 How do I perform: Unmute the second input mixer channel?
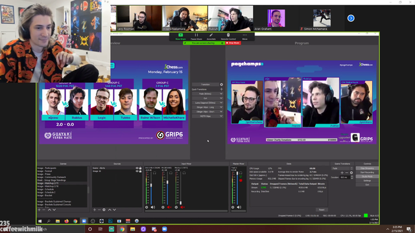169,207
